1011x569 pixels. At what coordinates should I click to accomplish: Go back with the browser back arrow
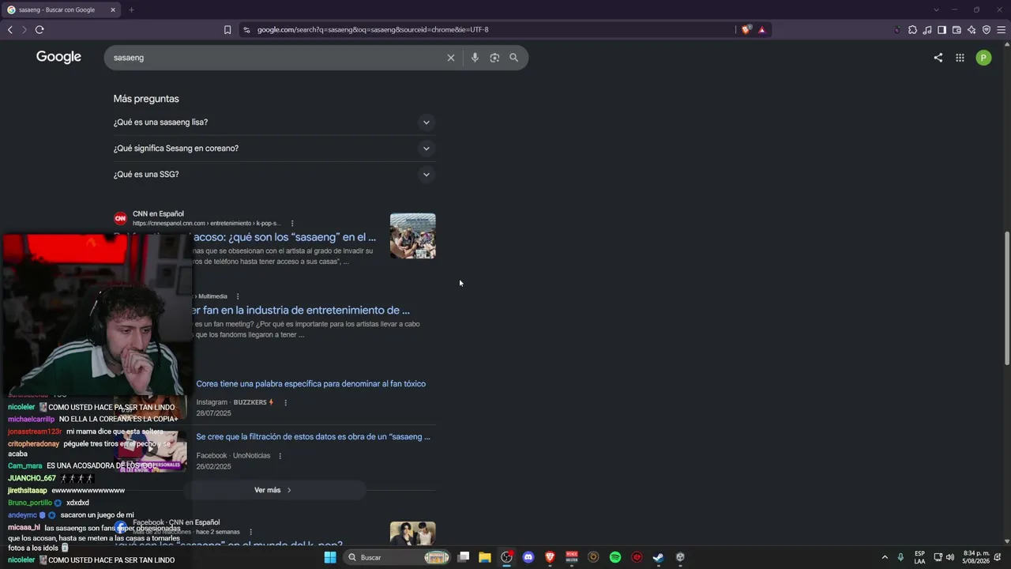[10, 30]
